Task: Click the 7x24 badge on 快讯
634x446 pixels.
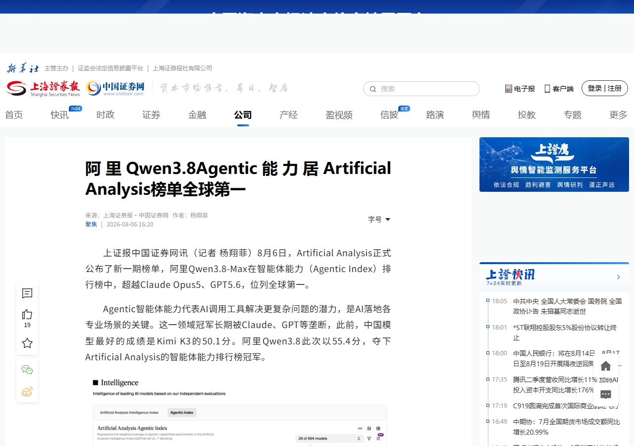Action: pos(76,109)
